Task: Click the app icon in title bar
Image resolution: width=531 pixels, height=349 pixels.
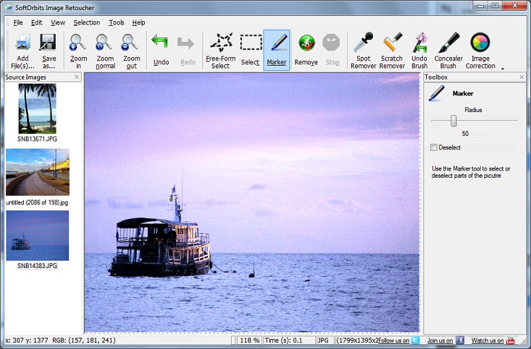Action: pos(9,7)
